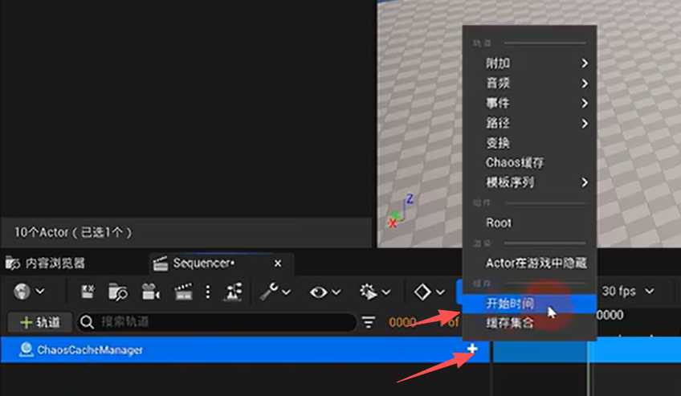
Task: Open the world globe dropdown in Sequencer toolbar
Action: pyautogui.click(x=29, y=292)
